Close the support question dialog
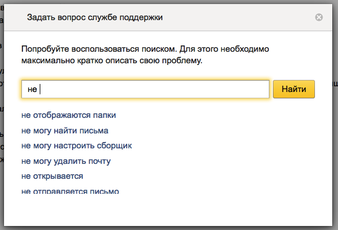Screen dimensions: 338x230 pos(319,17)
